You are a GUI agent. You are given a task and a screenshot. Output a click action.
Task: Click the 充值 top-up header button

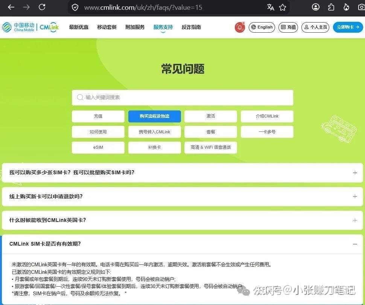tap(288, 27)
